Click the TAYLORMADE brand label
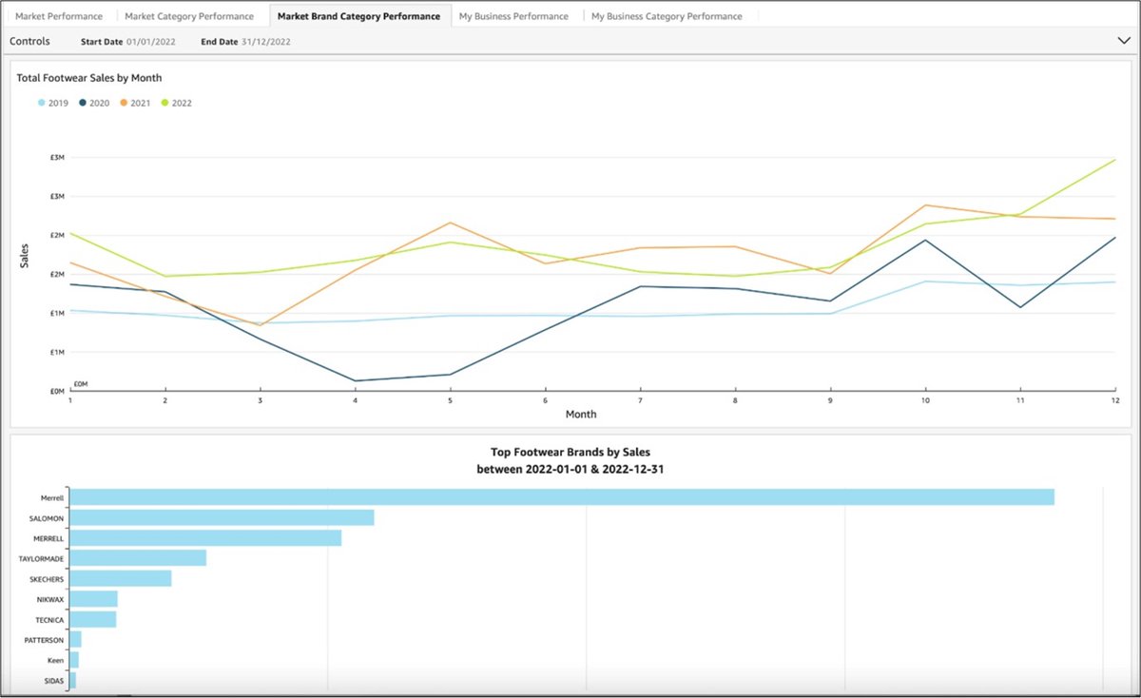The image size is (1141, 698). pos(41,559)
